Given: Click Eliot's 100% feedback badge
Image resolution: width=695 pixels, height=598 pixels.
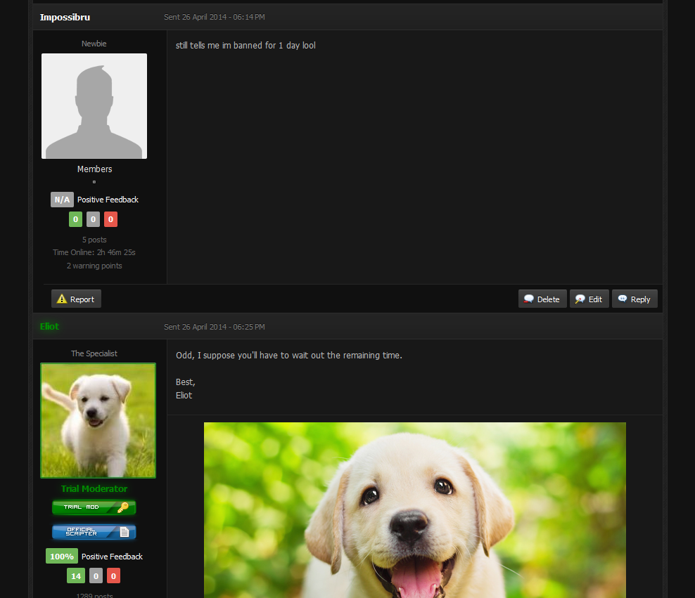Looking at the screenshot, I should [x=62, y=557].
